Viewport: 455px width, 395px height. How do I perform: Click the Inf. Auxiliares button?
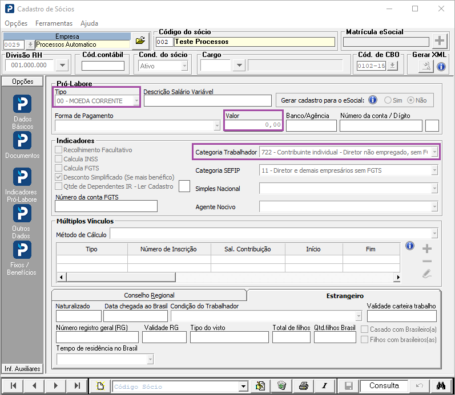(22, 368)
